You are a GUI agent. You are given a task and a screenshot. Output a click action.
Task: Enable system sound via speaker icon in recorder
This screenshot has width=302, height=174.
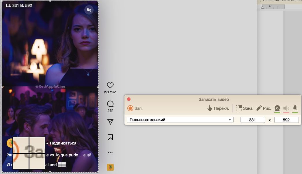point(286,108)
